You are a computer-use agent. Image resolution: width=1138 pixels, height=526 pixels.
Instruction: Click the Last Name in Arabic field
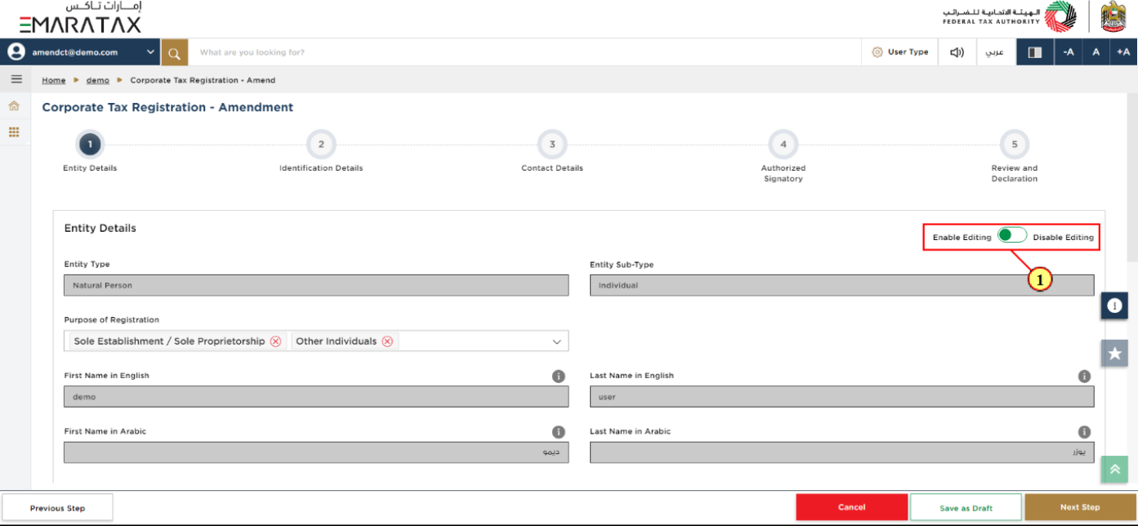point(841,452)
